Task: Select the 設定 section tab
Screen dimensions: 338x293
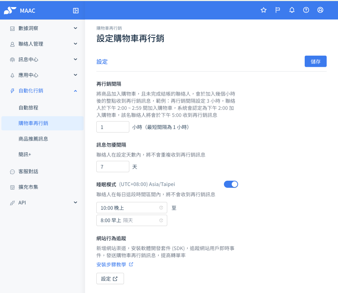Action: point(102,62)
